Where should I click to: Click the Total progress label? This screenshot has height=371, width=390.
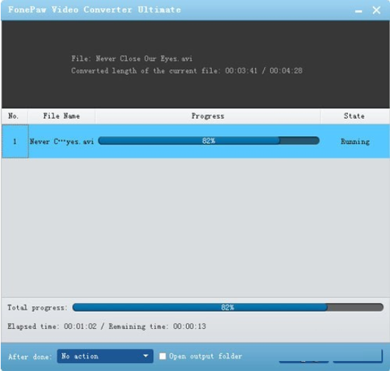(x=37, y=308)
